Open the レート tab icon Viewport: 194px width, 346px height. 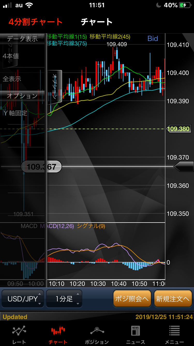pyautogui.click(x=19, y=331)
